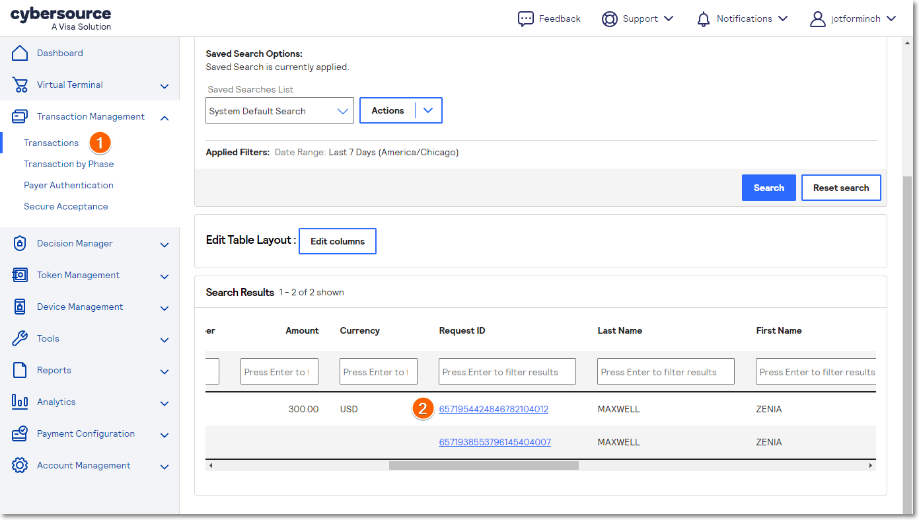Viewport: 919px width, 520px height.
Task: Collapse the Transaction Management section
Action: (165, 118)
